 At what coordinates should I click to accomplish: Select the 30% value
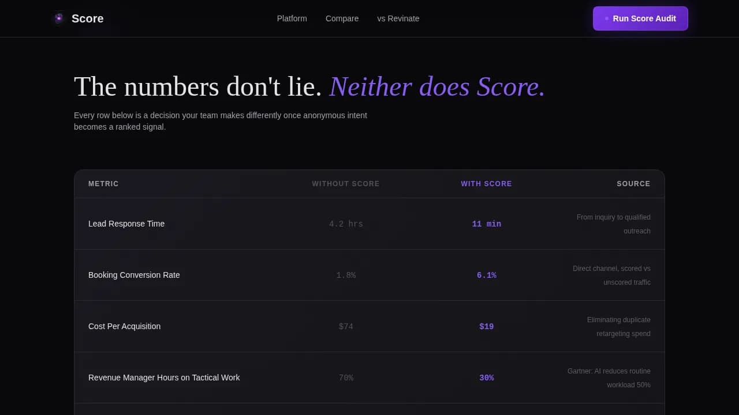pyautogui.click(x=486, y=378)
